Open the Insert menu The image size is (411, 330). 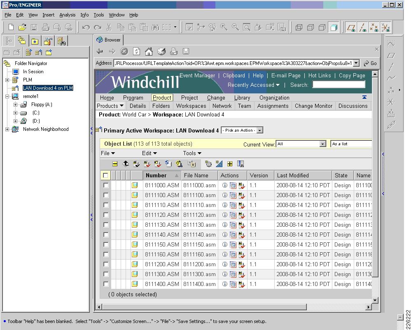click(49, 15)
